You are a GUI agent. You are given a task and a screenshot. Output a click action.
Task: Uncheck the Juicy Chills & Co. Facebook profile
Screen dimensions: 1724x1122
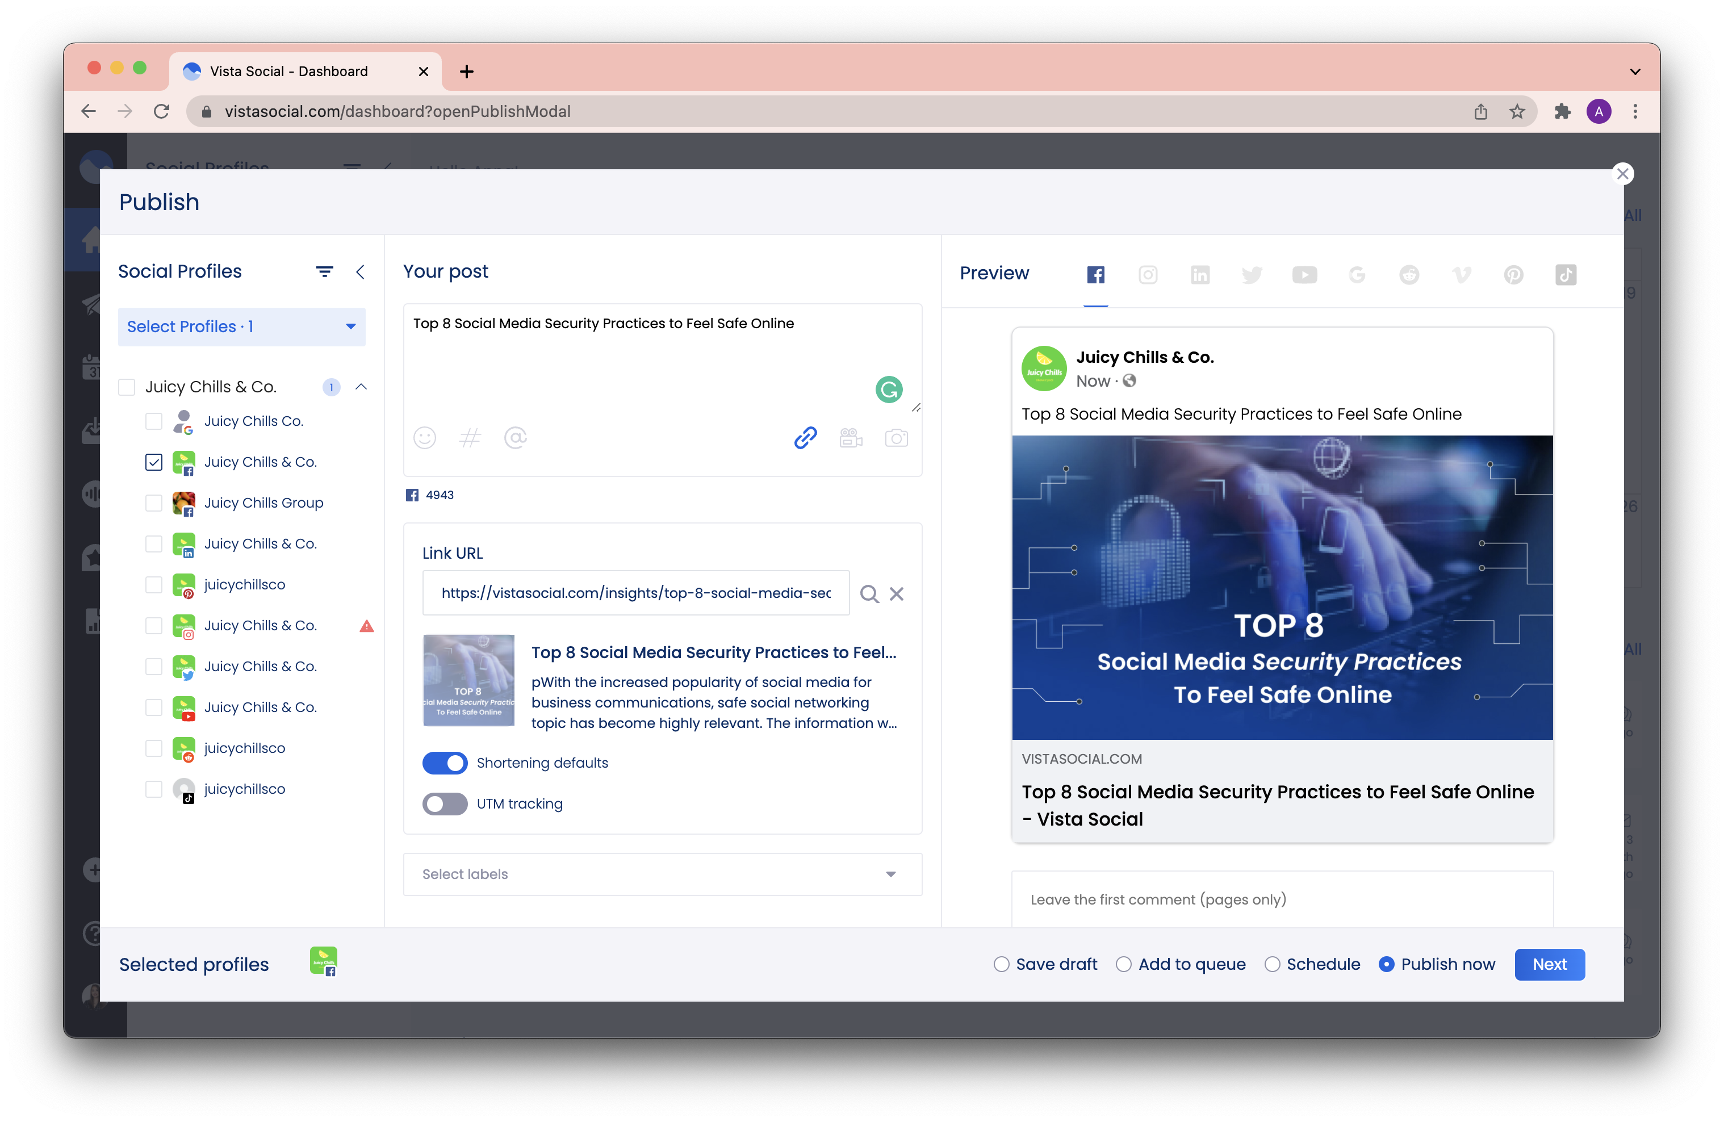(x=153, y=462)
